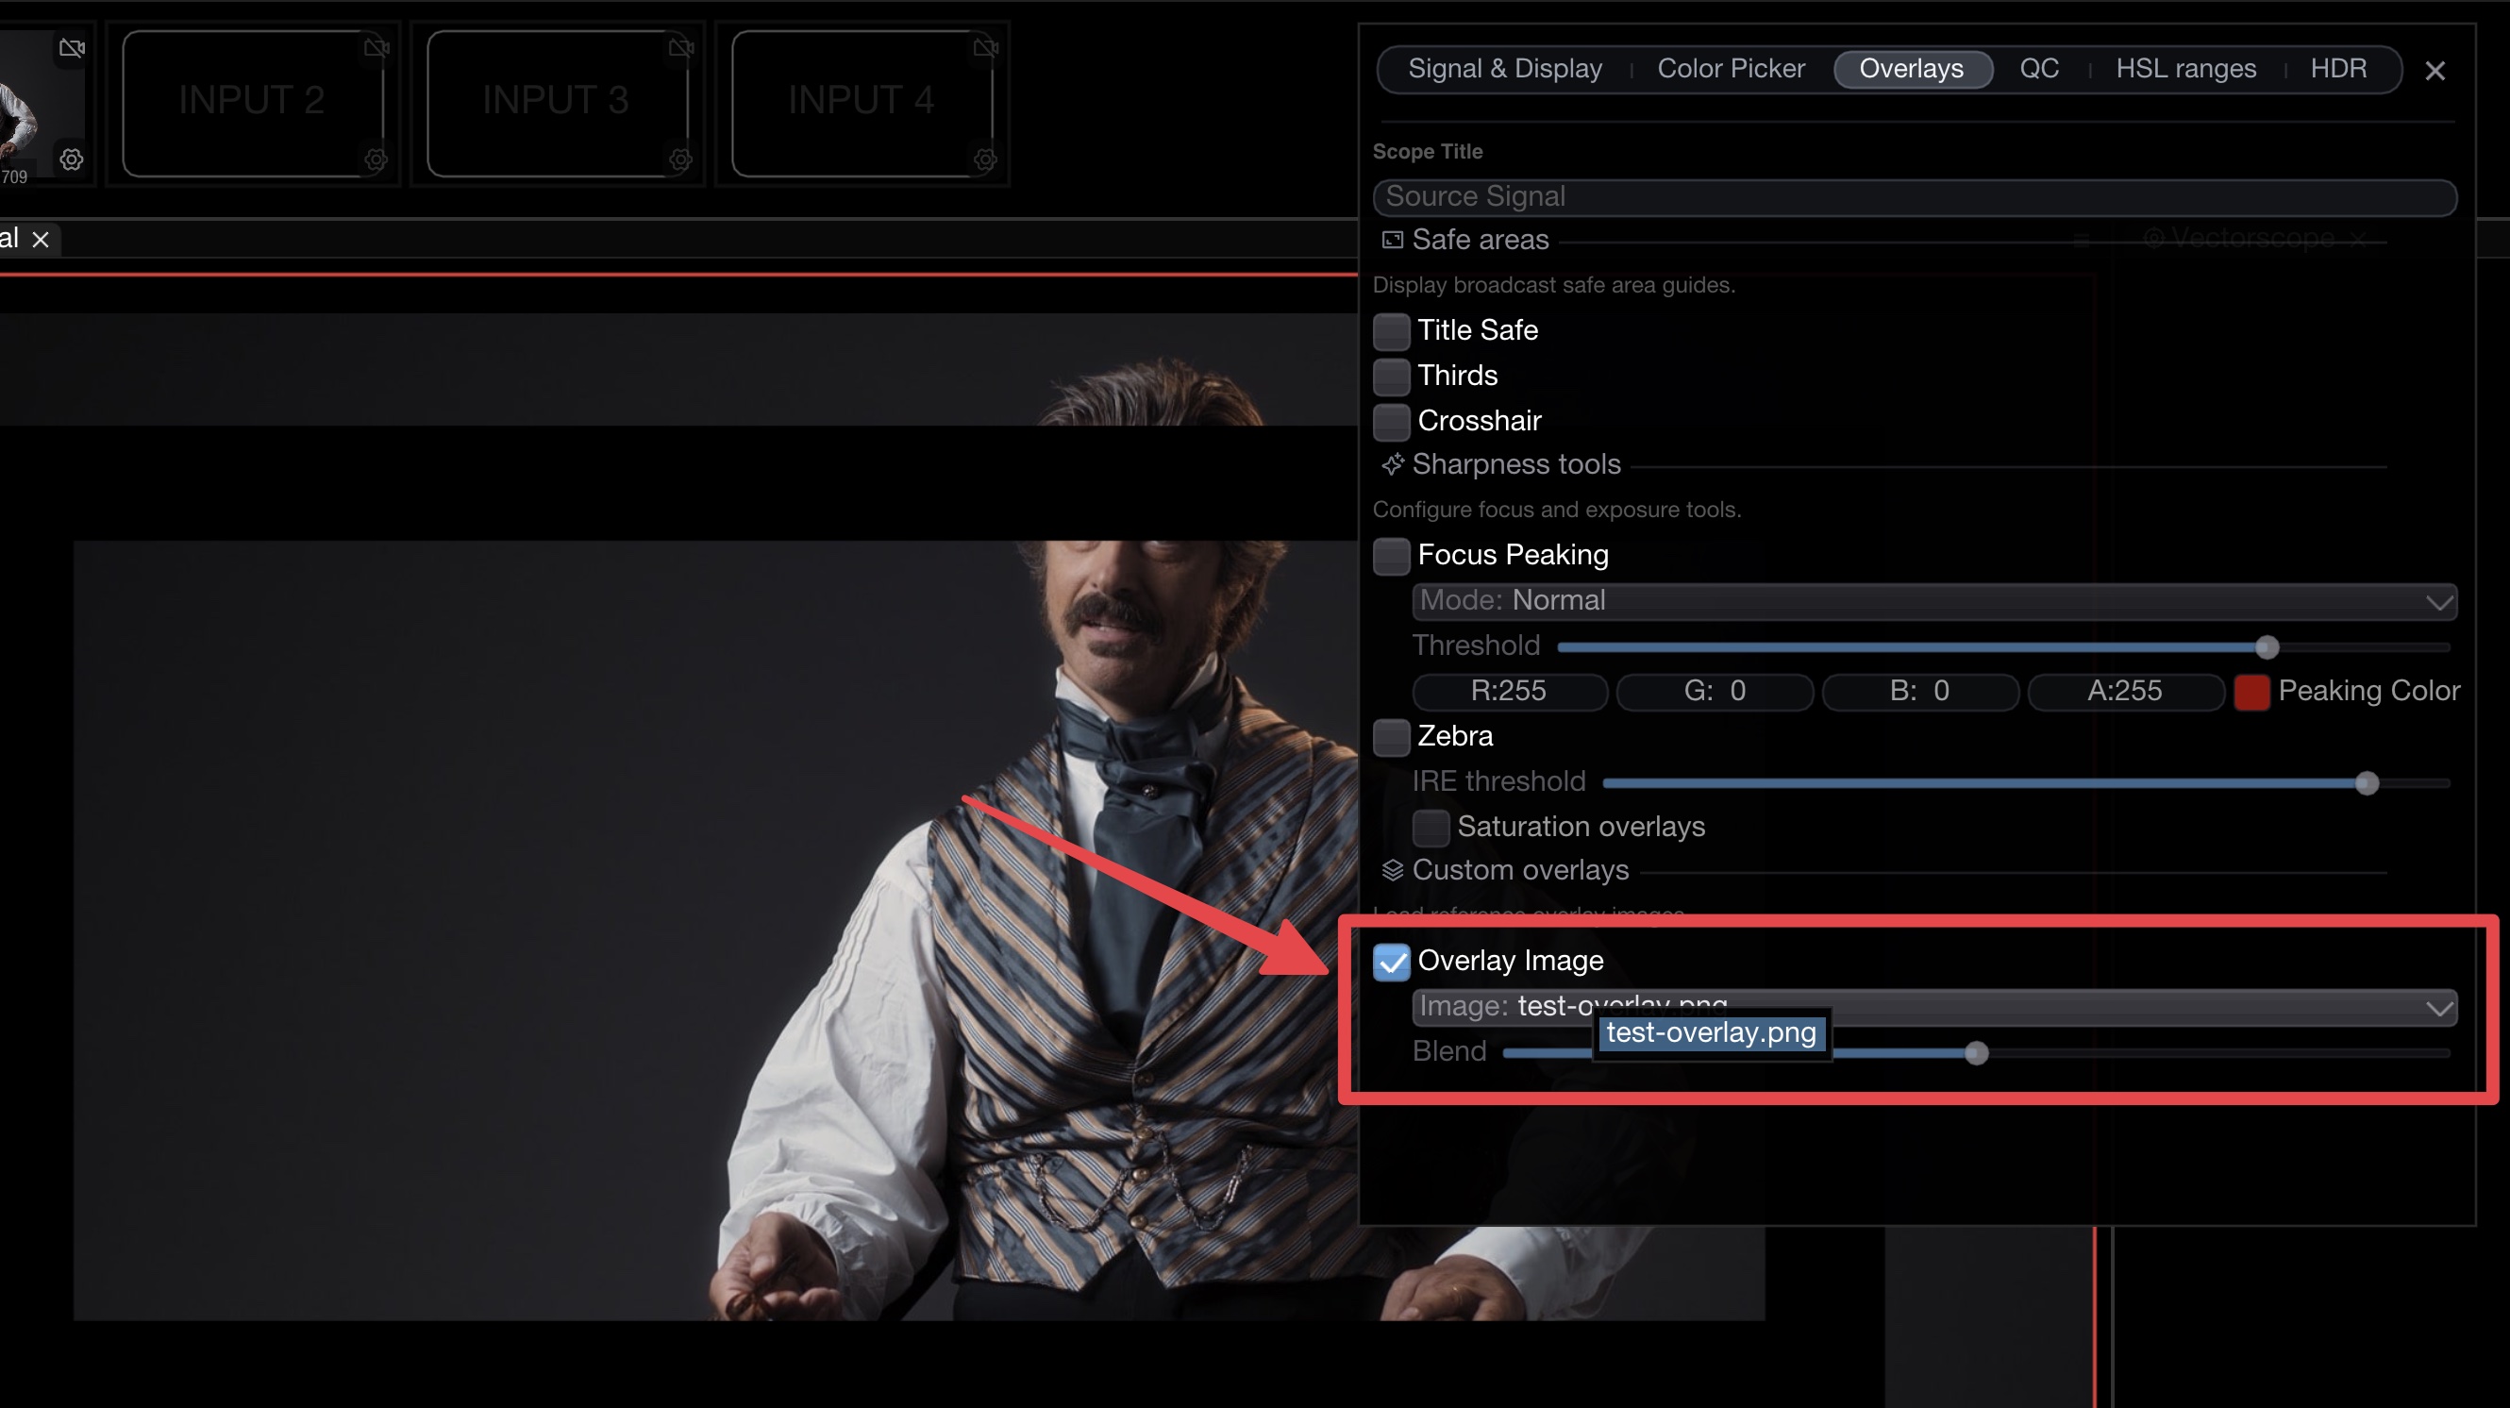This screenshot has width=2510, height=1408.
Task: Enable Focus Peaking checkbox
Action: 1391,556
